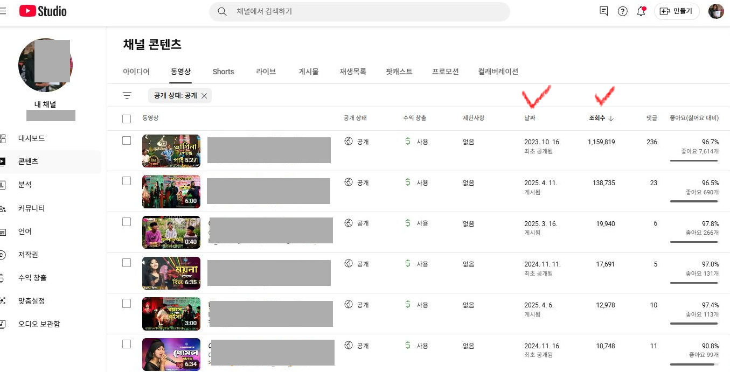Open the notifications bell icon

click(641, 11)
